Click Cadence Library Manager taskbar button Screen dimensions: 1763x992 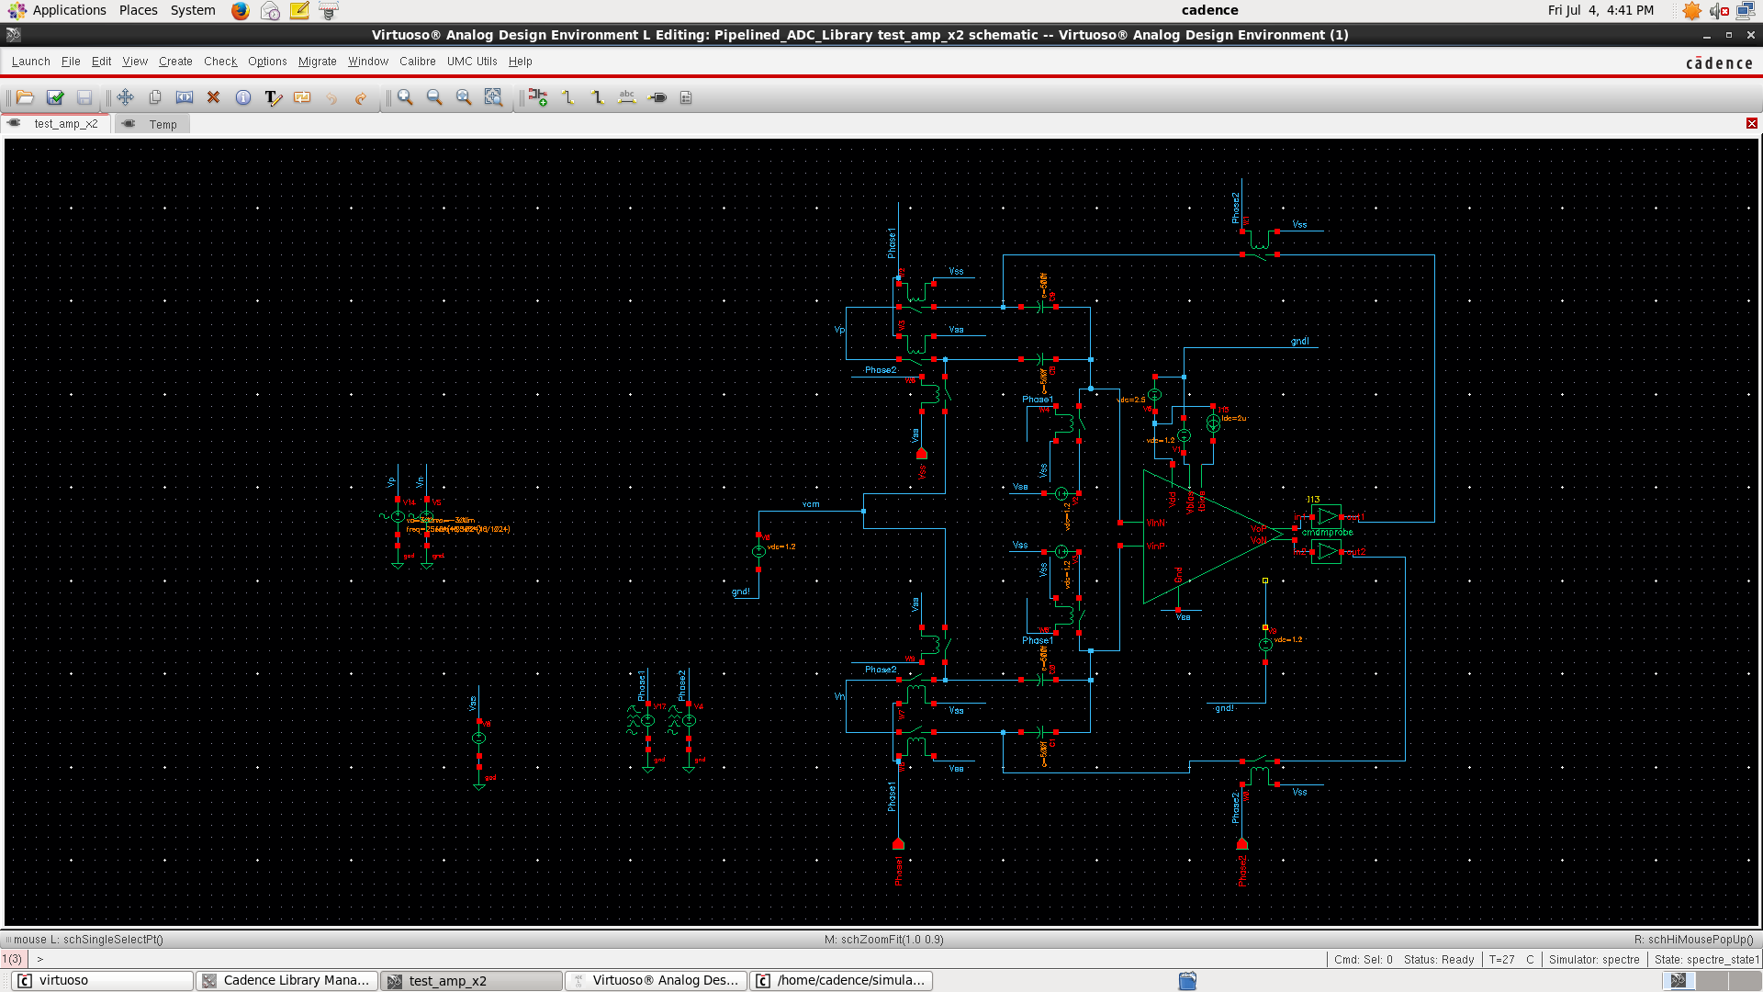[286, 980]
